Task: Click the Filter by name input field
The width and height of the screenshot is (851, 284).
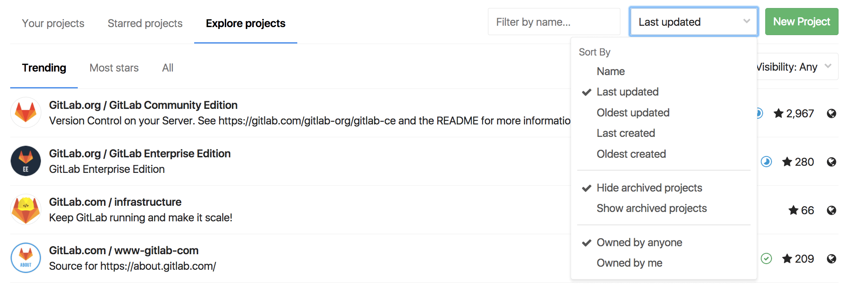Action: tap(554, 22)
